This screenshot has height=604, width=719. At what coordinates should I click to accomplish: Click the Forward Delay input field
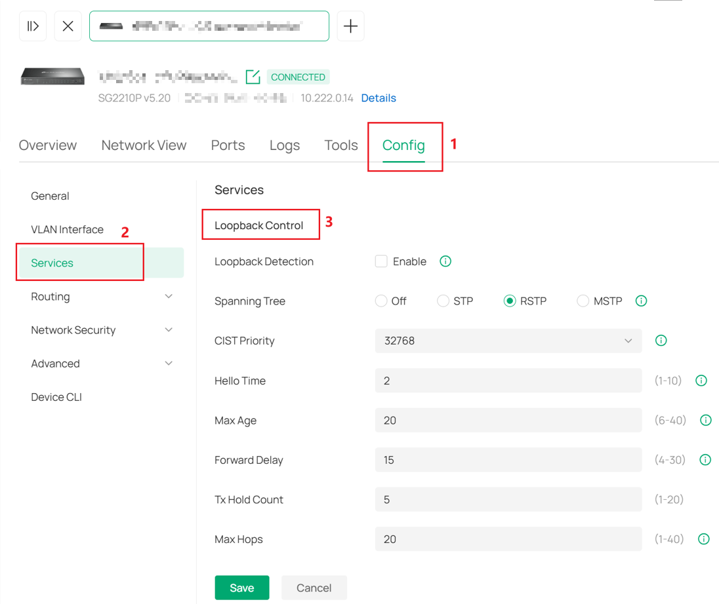click(508, 459)
